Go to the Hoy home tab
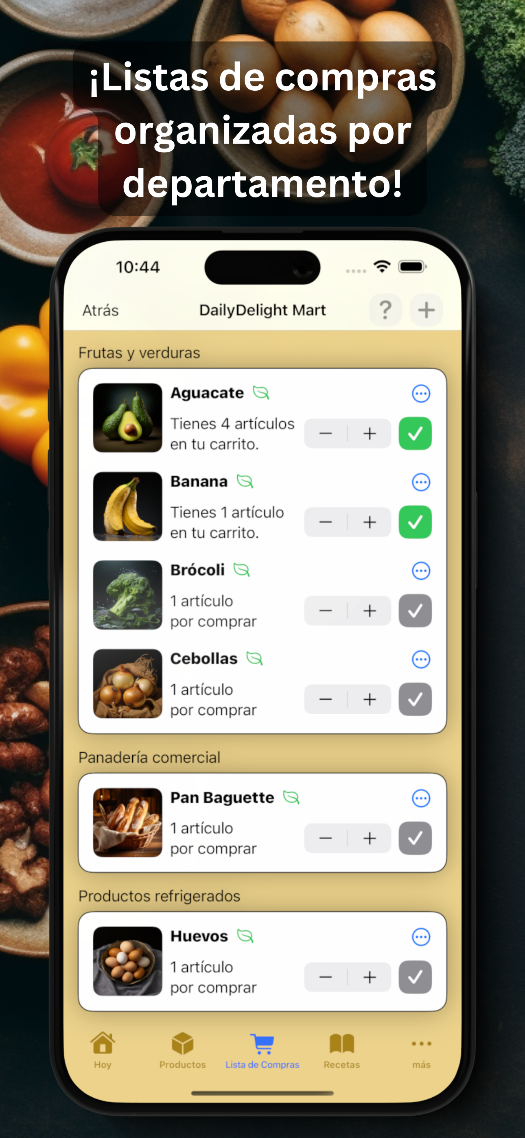 pyautogui.click(x=103, y=1051)
